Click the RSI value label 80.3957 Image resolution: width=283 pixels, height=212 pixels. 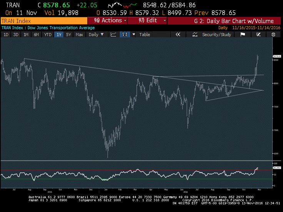[277, 168]
